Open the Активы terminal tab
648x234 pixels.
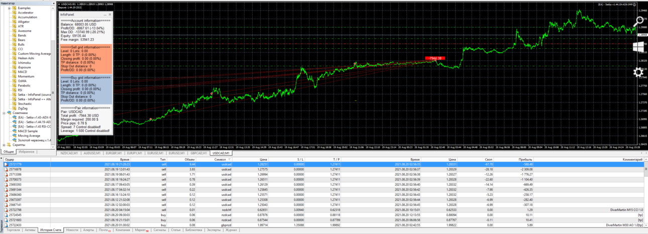point(30,230)
